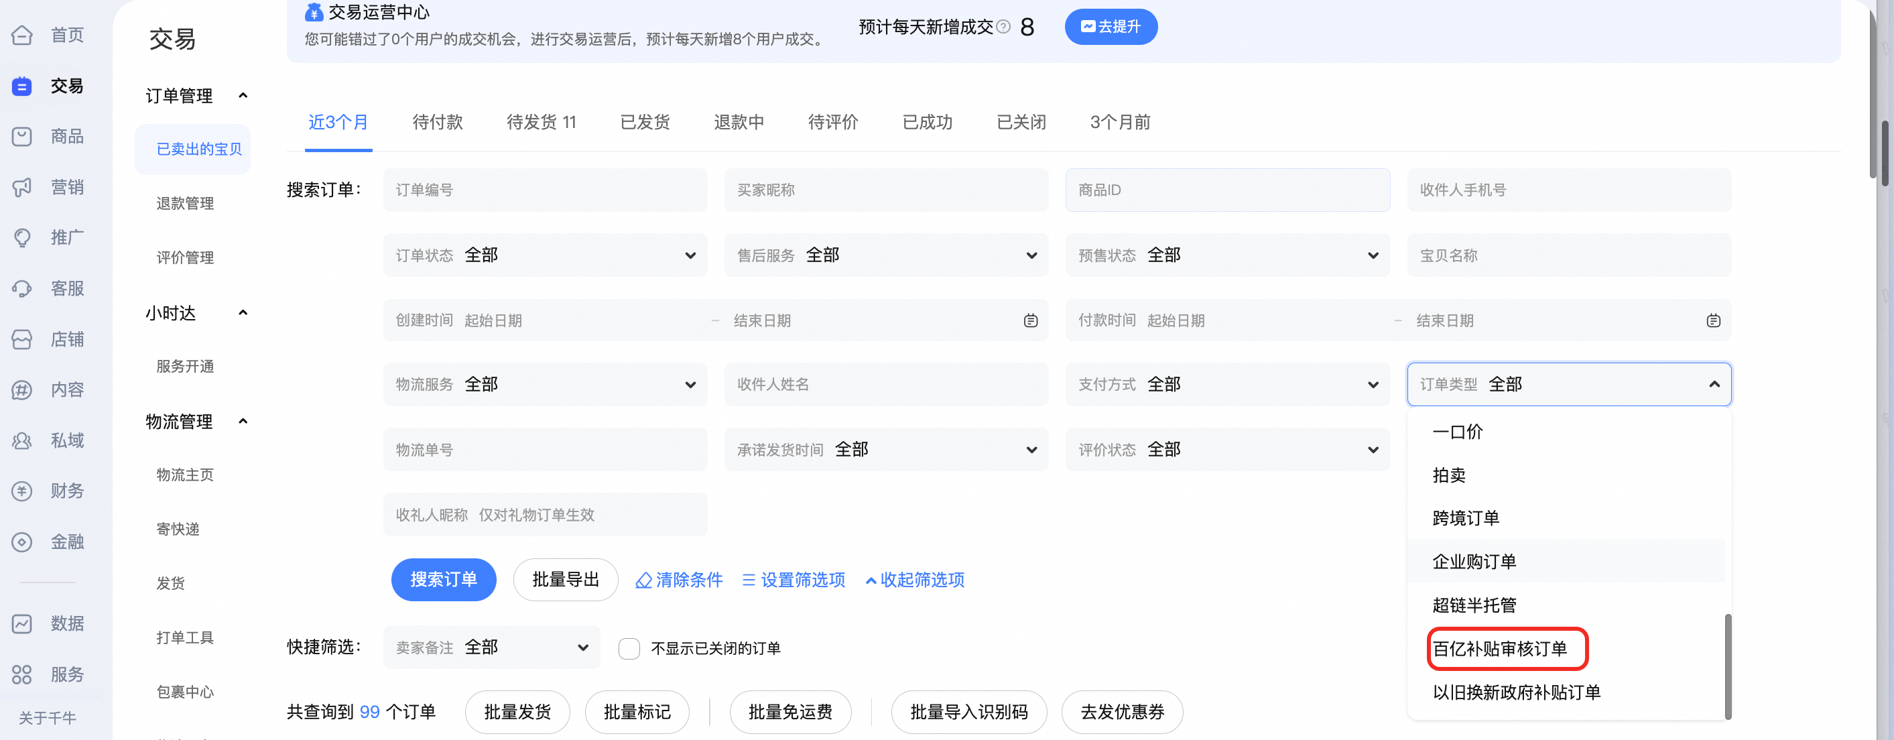Switch to the 待发货 11 tab

click(541, 122)
